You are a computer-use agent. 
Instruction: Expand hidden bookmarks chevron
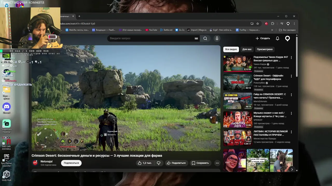click(272, 30)
